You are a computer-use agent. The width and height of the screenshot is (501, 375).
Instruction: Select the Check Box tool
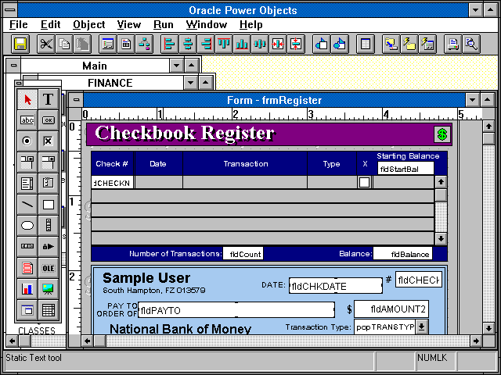tap(48, 141)
